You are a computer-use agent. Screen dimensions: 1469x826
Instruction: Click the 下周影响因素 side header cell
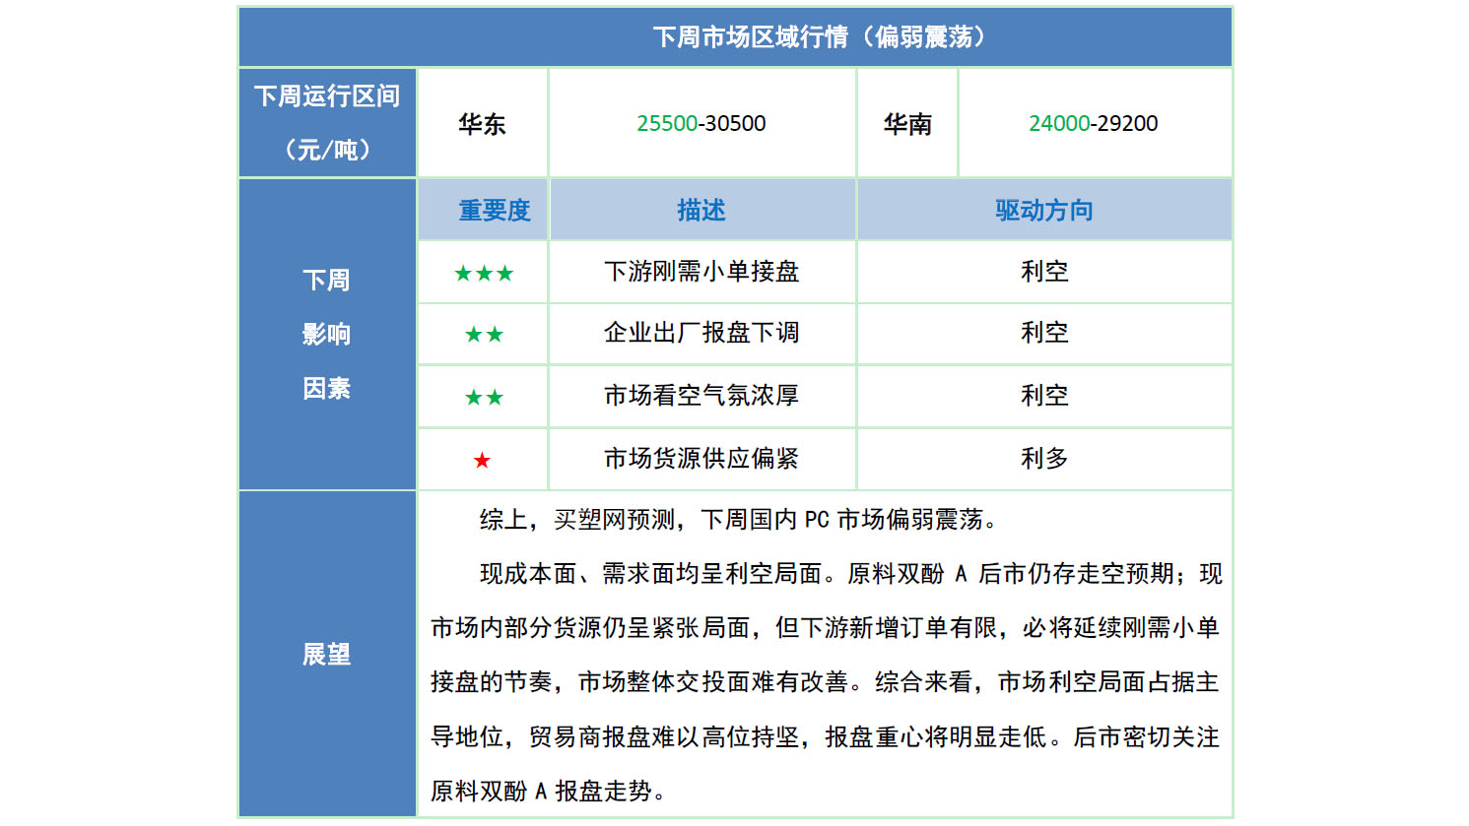coord(327,335)
